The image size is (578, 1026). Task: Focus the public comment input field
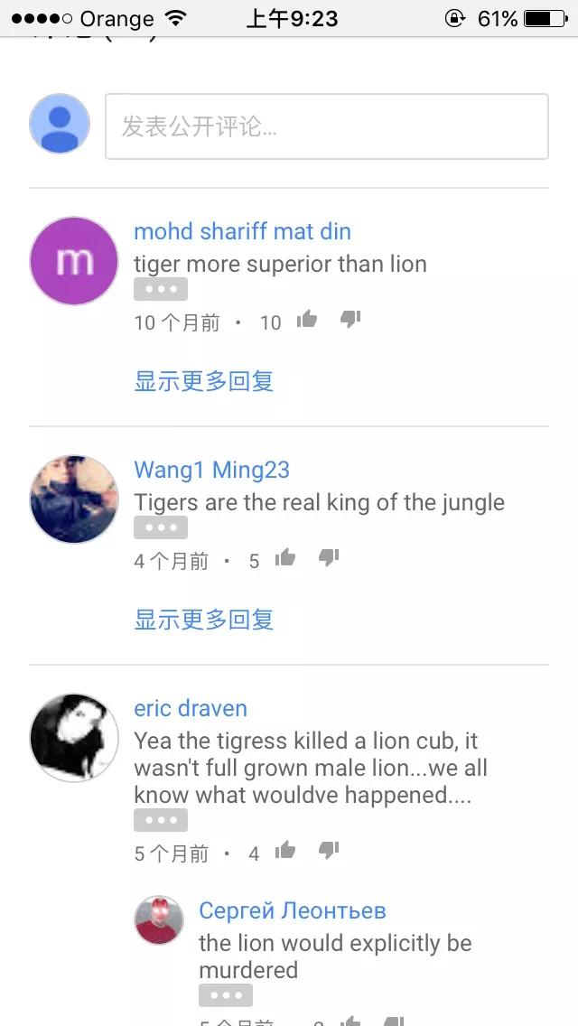tap(327, 126)
